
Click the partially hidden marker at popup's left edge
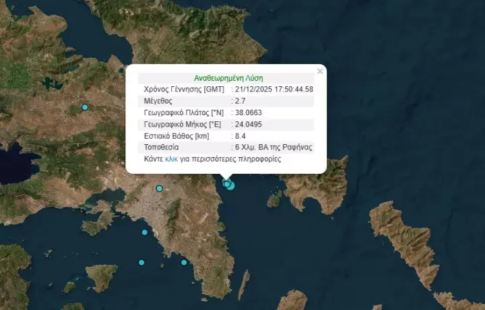123,70
